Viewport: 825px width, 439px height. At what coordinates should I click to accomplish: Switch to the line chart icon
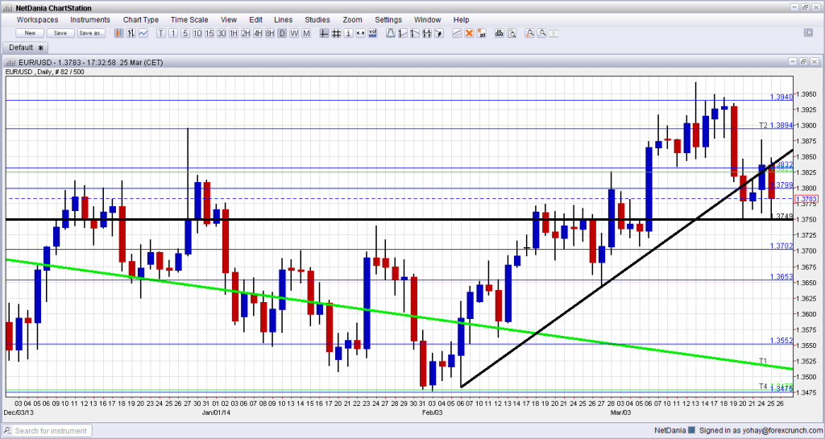[x=143, y=33]
